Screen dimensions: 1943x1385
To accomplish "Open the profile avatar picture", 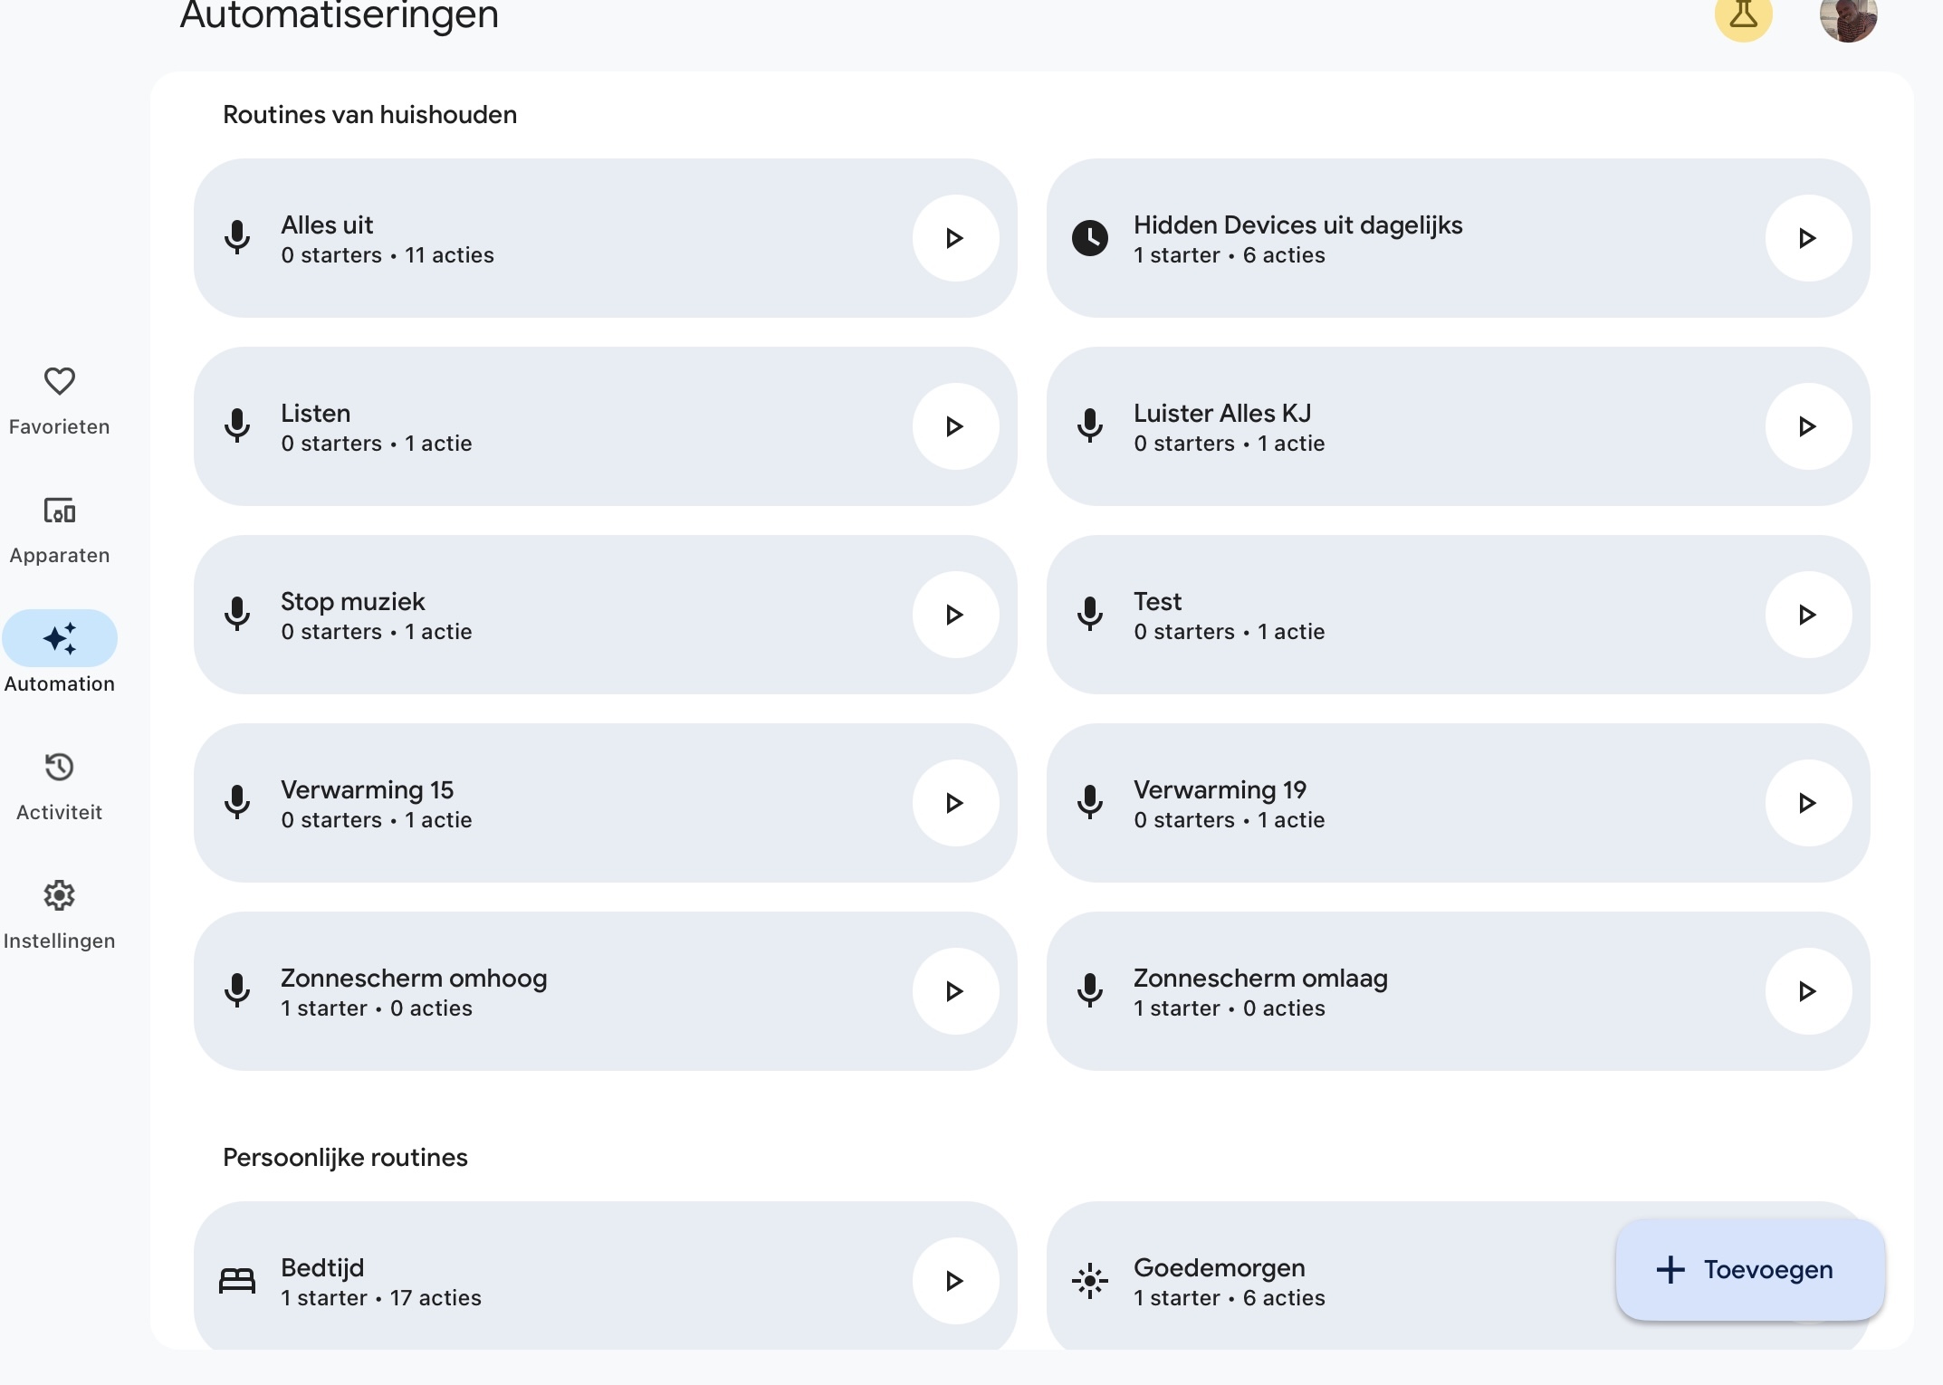I will [x=1849, y=16].
